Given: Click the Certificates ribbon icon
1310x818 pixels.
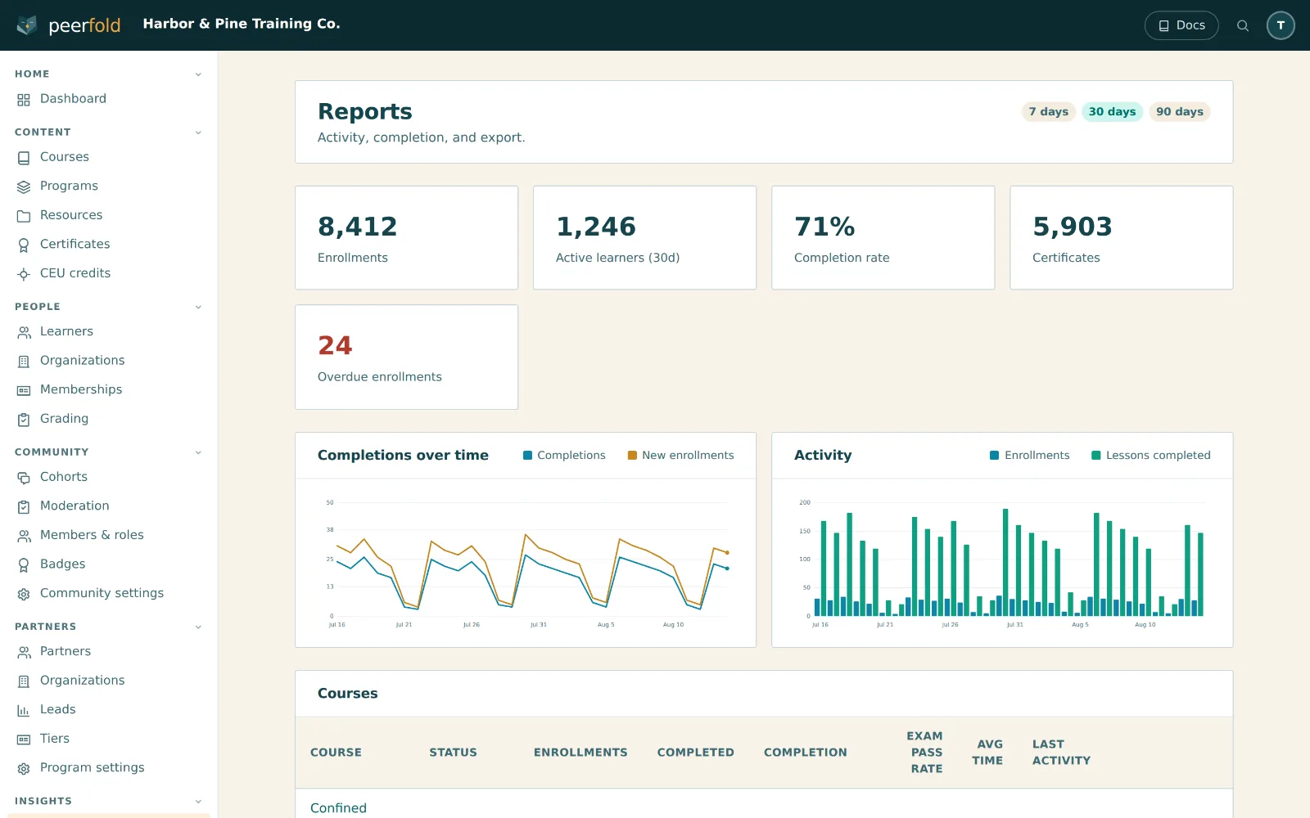Looking at the screenshot, I should tap(24, 245).
